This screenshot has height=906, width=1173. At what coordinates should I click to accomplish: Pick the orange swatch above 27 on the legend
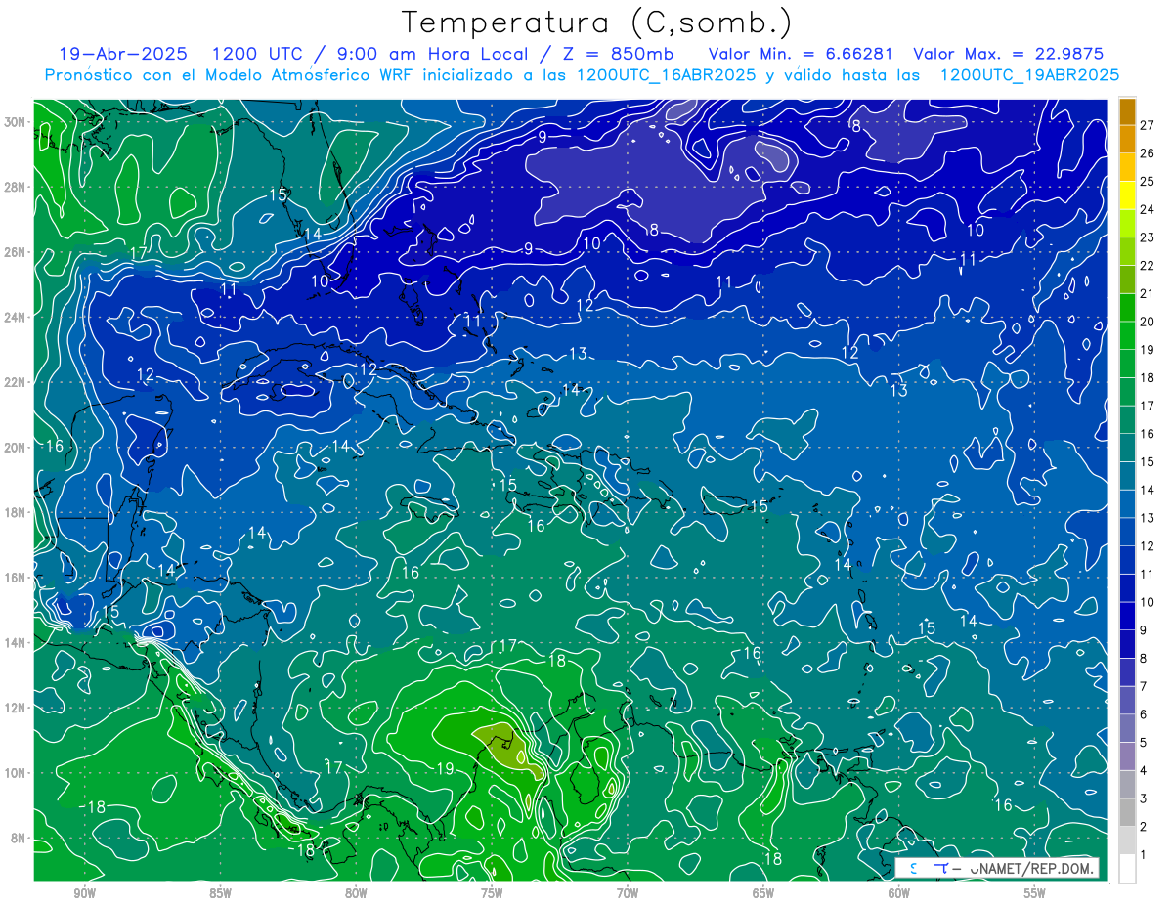coord(1127,111)
